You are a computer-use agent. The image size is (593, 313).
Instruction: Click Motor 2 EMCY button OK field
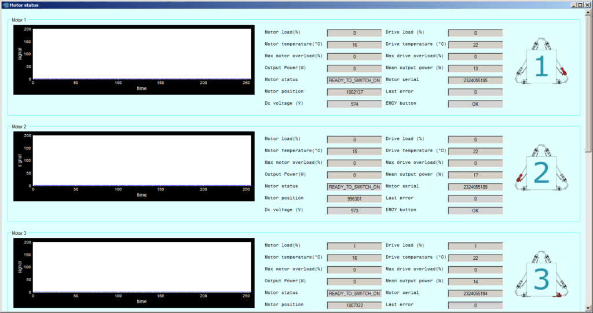[475, 211]
